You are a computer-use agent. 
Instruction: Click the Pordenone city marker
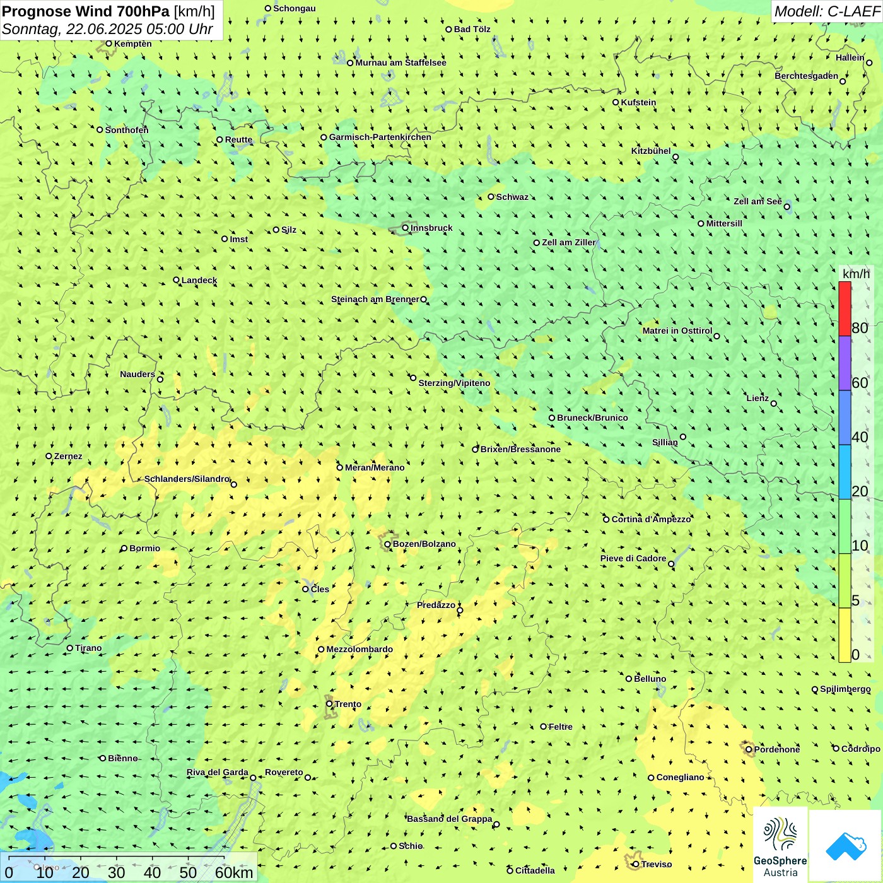pos(749,750)
